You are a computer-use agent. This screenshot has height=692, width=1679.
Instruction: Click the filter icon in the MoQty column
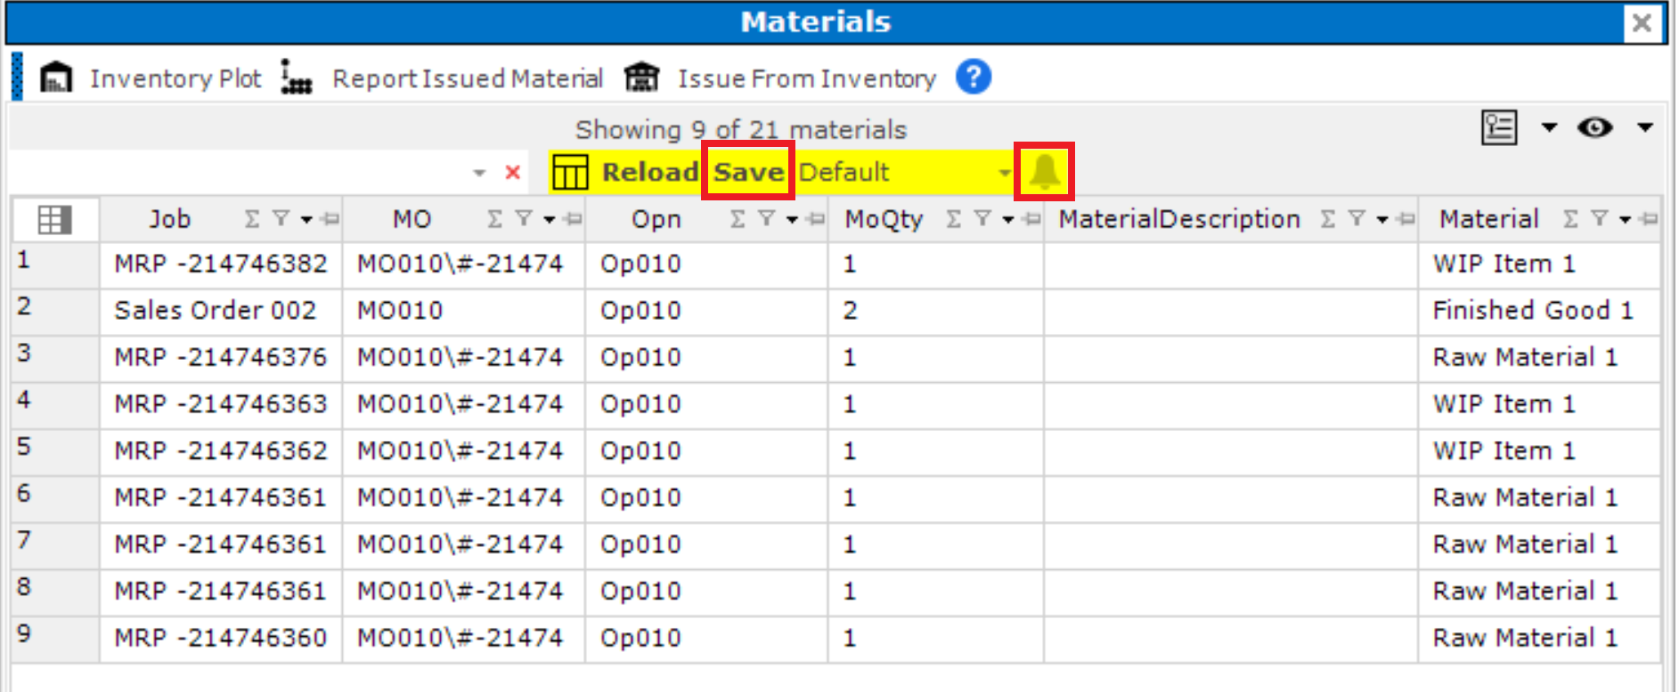point(982,219)
